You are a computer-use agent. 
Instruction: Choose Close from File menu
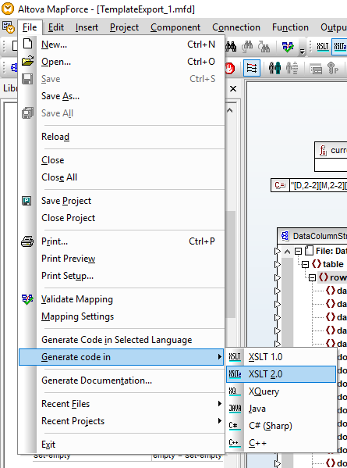point(121,160)
